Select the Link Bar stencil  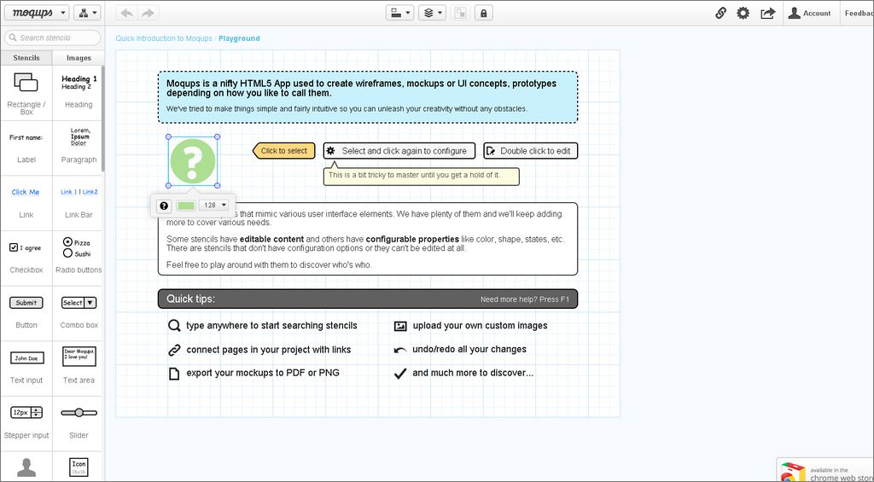(79, 203)
